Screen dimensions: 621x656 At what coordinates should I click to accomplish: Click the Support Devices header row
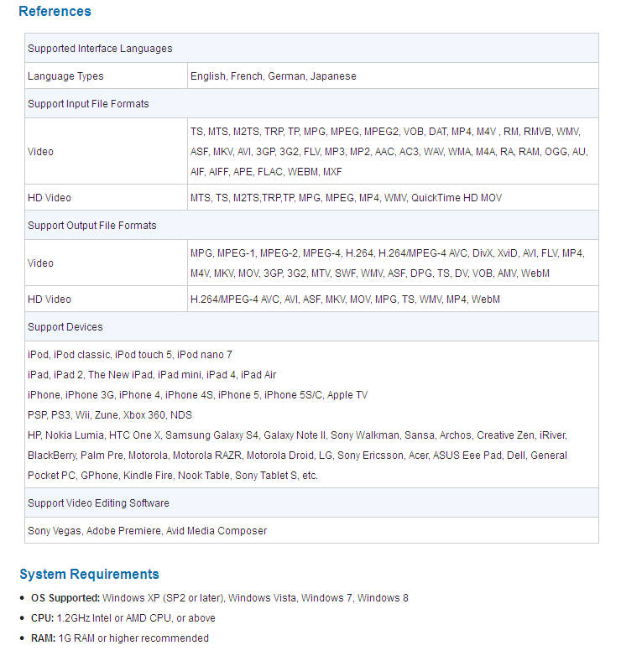[311, 327]
